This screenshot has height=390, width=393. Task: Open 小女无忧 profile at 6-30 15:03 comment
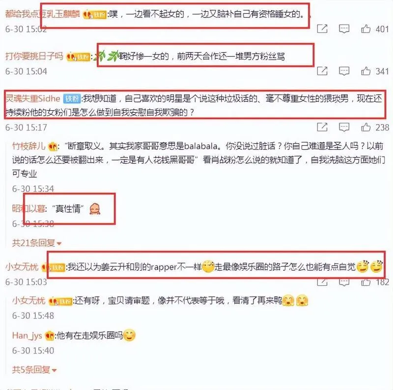22,266
